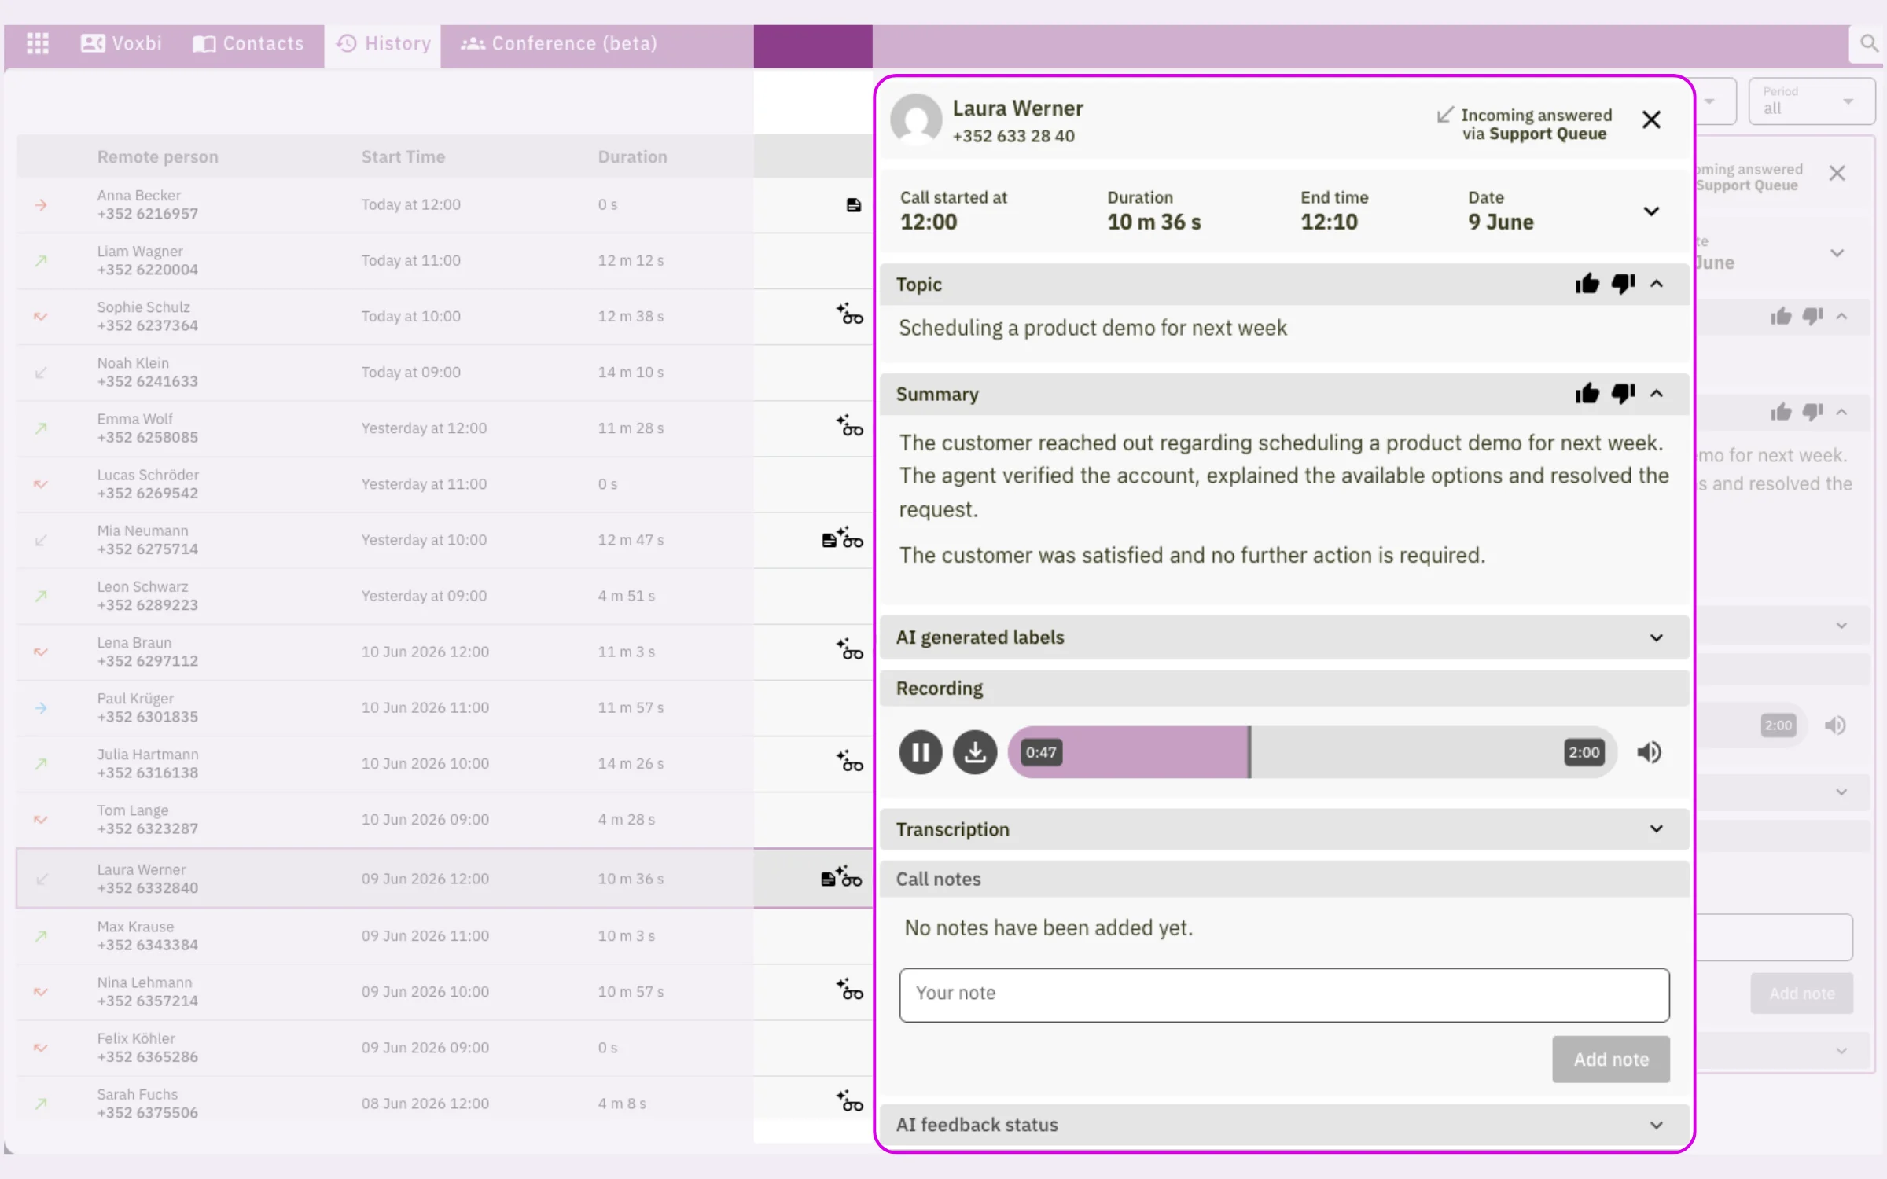The image size is (1887, 1179).
Task: Give thumbs up to the Topic
Action: click(x=1587, y=284)
